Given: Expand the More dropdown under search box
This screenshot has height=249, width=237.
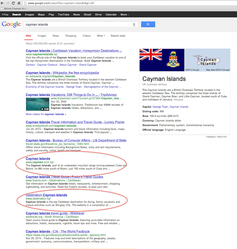Looking at the screenshot, I should tap(101, 36).
